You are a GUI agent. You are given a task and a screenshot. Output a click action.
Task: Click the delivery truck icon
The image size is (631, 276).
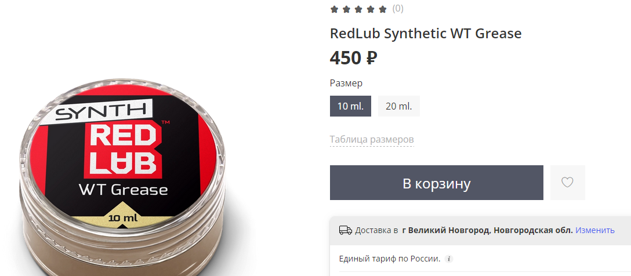345,230
